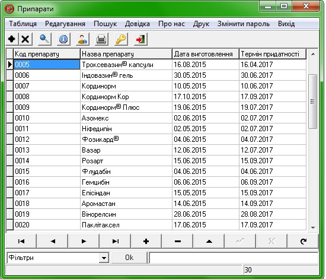Viewport: 326px width, 279px height.
Task: Choose the Вихід menu item
Action: click(x=286, y=24)
